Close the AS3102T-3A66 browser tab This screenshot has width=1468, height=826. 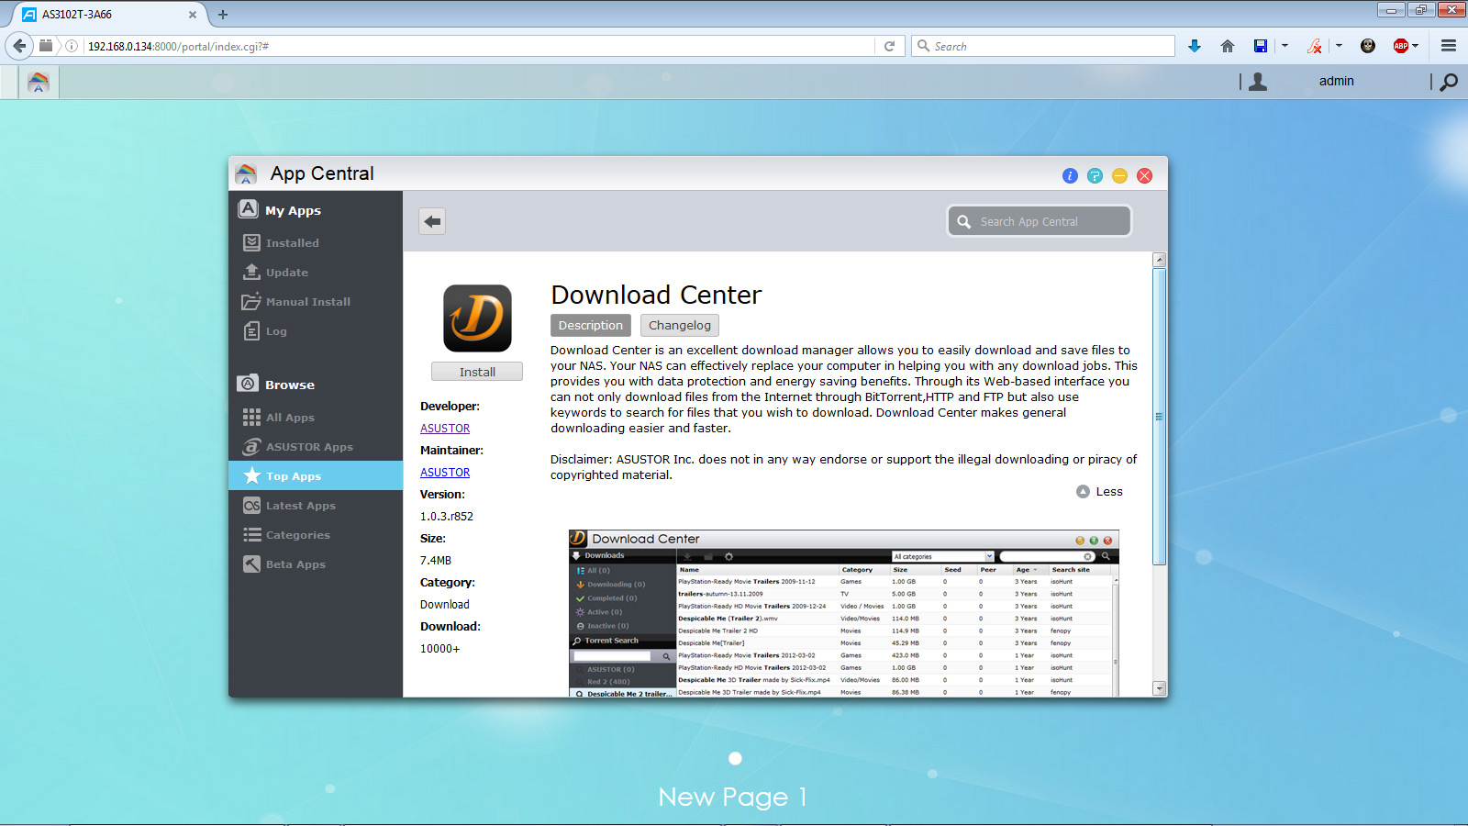pyautogui.click(x=193, y=15)
